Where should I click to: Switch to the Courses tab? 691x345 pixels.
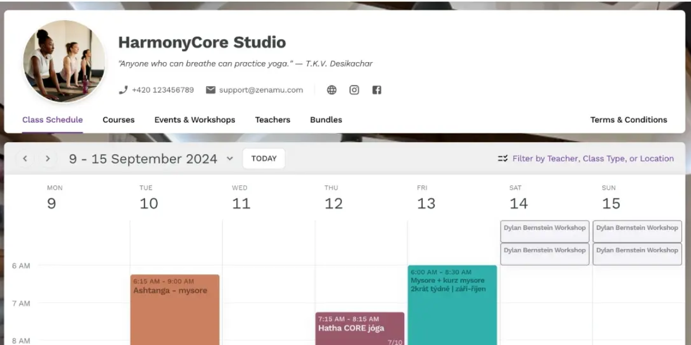click(x=119, y=120)
